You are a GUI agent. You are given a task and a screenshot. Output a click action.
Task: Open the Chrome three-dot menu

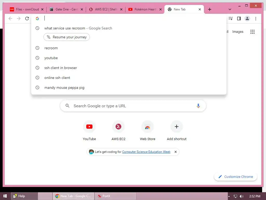pyautogui.click(x=256, y=18)
